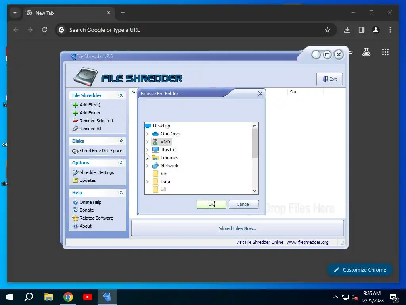Click the VM5 user icon in folder tree
Viewport: 406px width, 305px height.
pyautogui.click(x=155, y=142)
